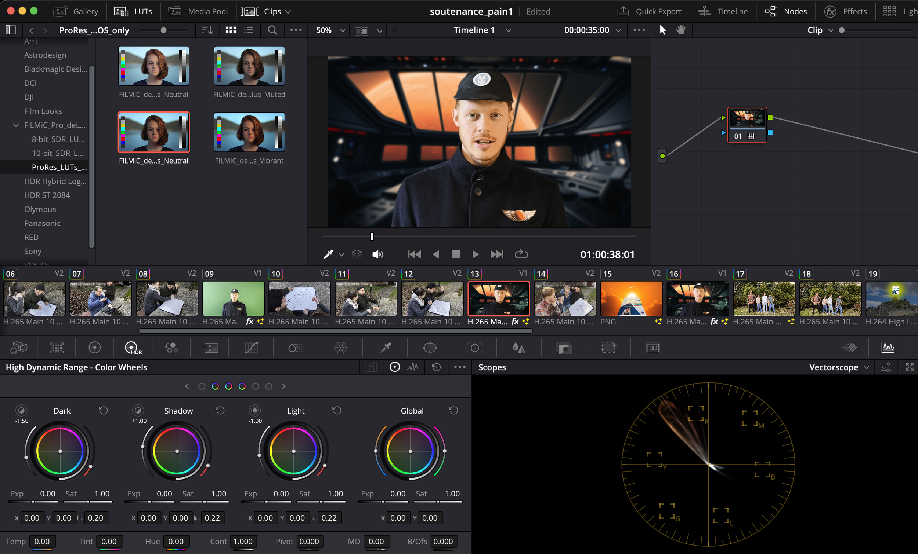The height and width of the screenshot is (554, 918).
Task: Collapse the FiLMiC_Pro_deLog LUT folder
Action: (16, 125)
